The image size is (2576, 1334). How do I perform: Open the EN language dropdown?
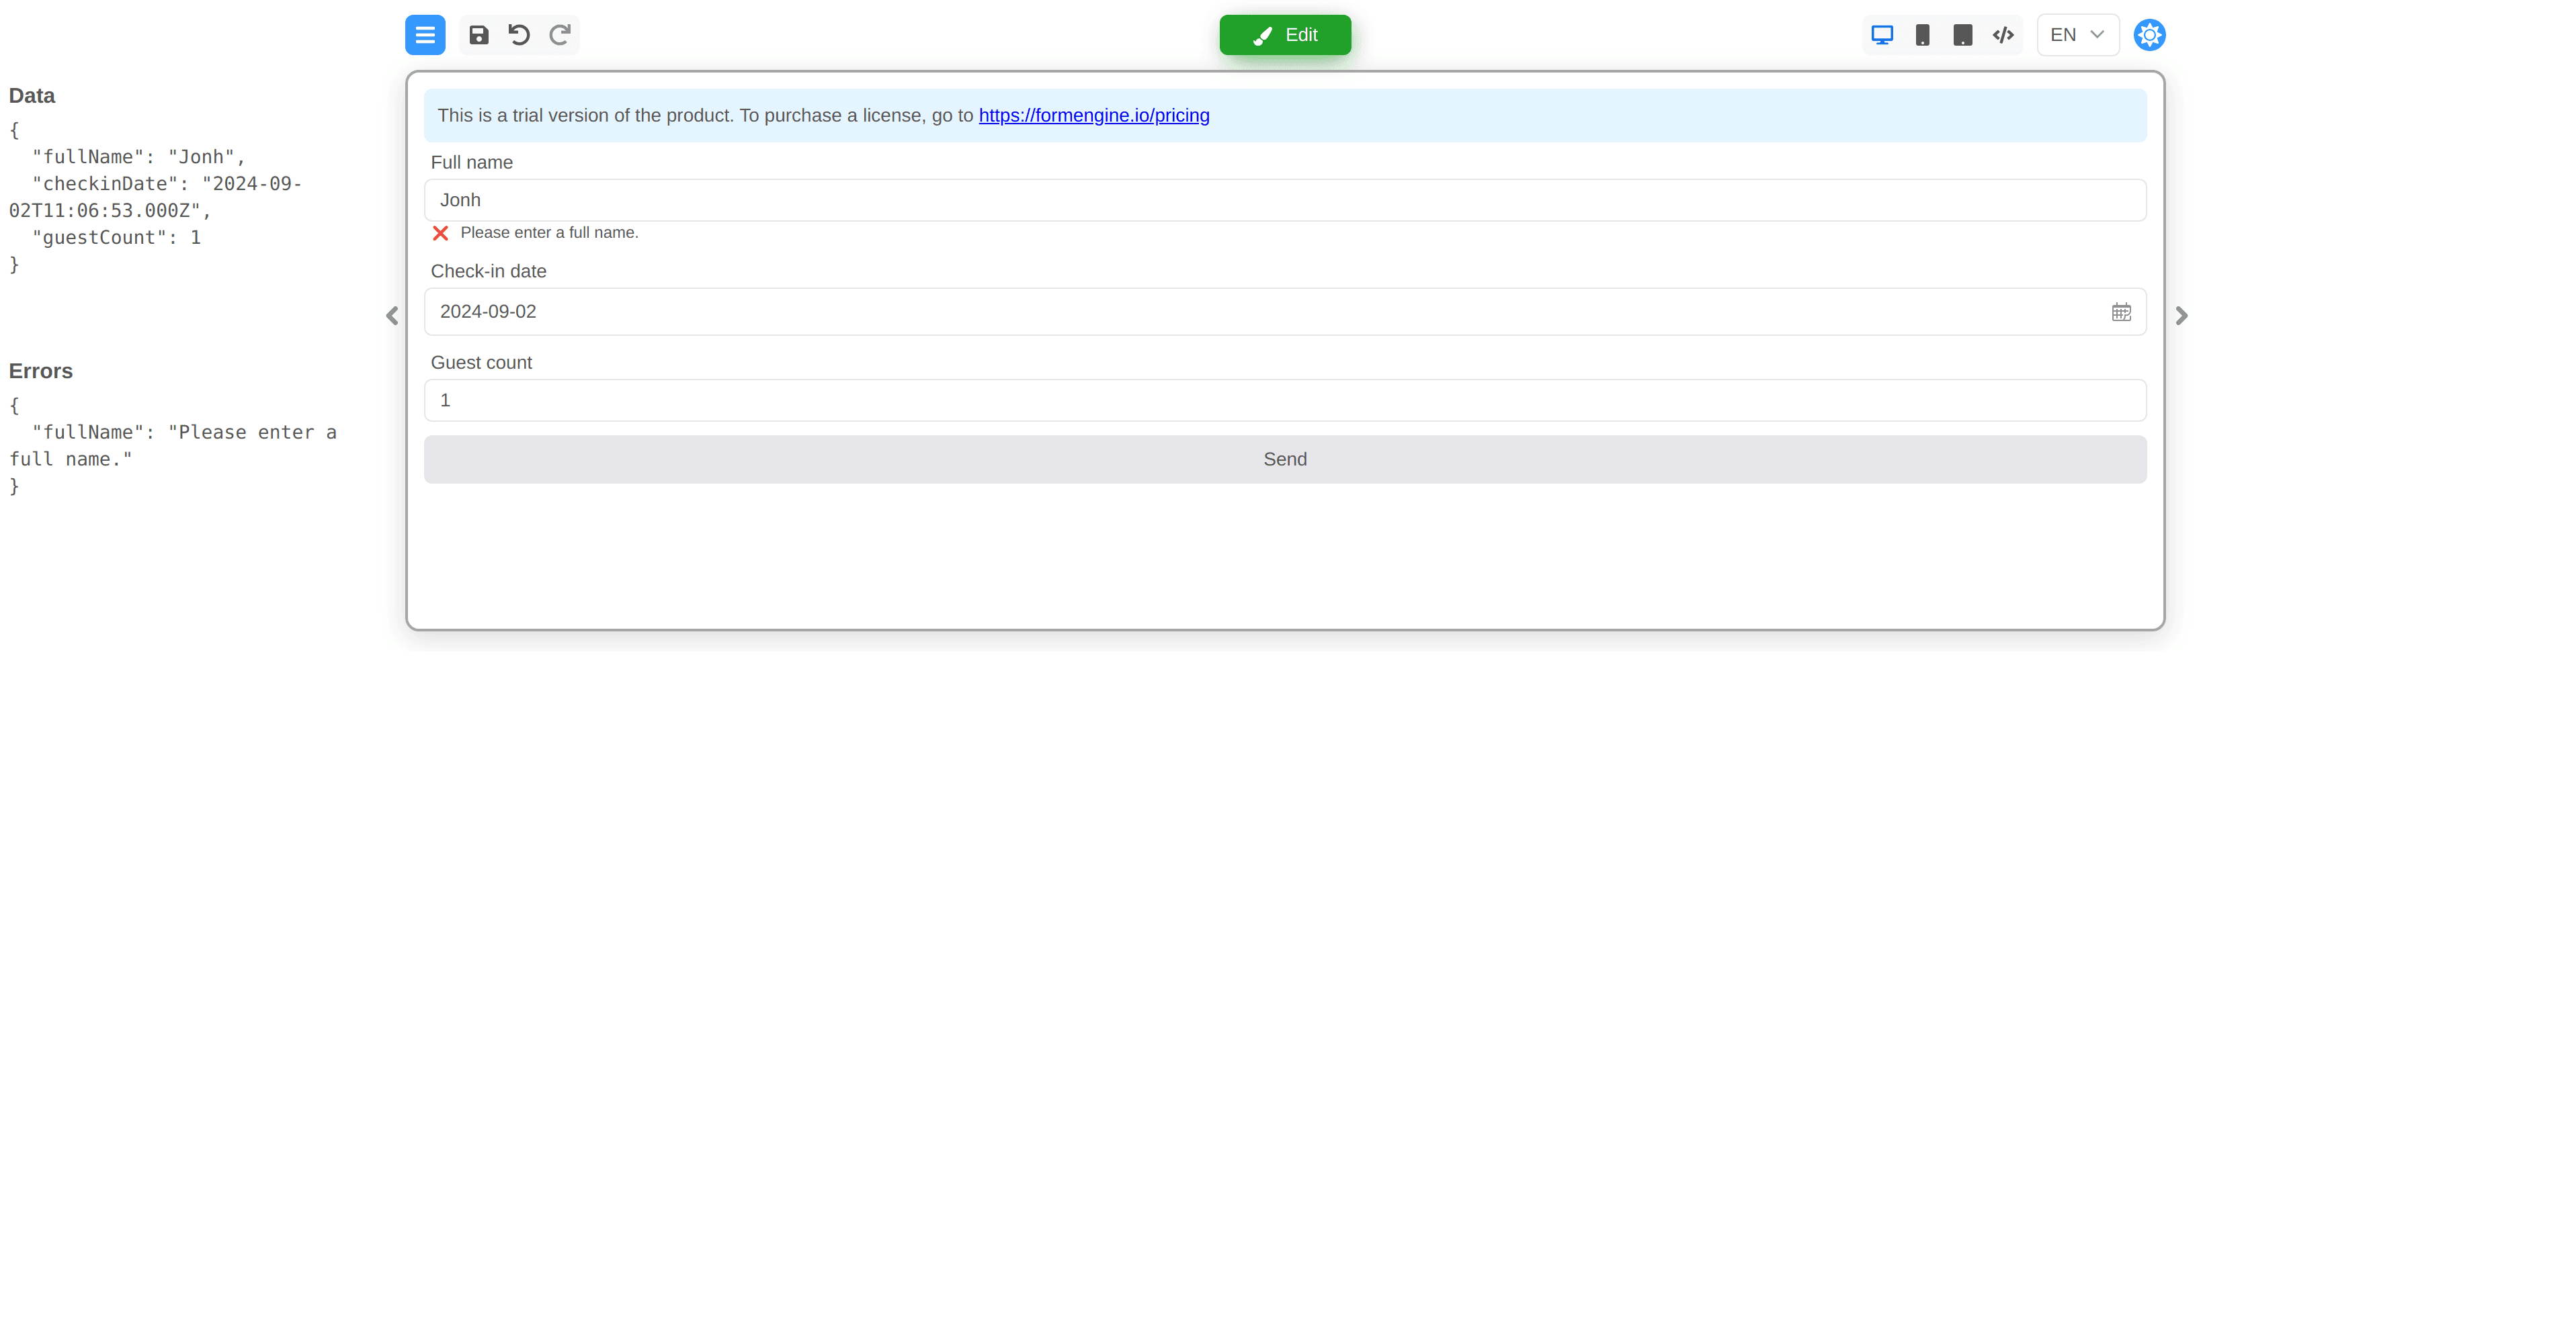pyautogui.click(x=2077, y=35)
